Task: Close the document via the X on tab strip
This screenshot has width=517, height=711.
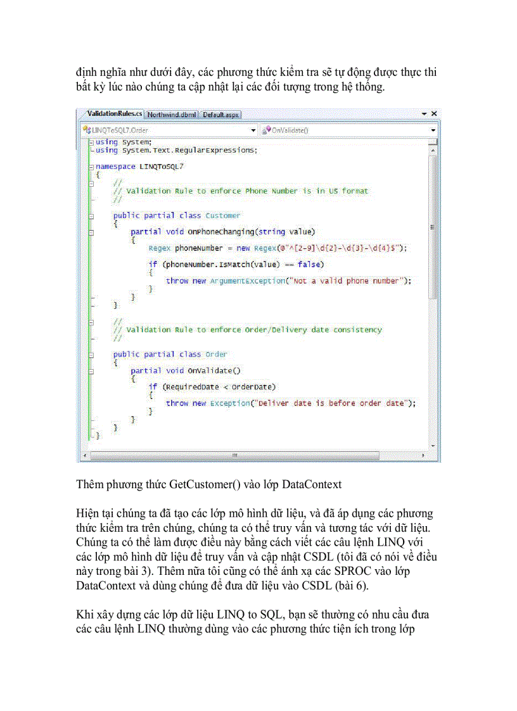Action: pos(433,113)
